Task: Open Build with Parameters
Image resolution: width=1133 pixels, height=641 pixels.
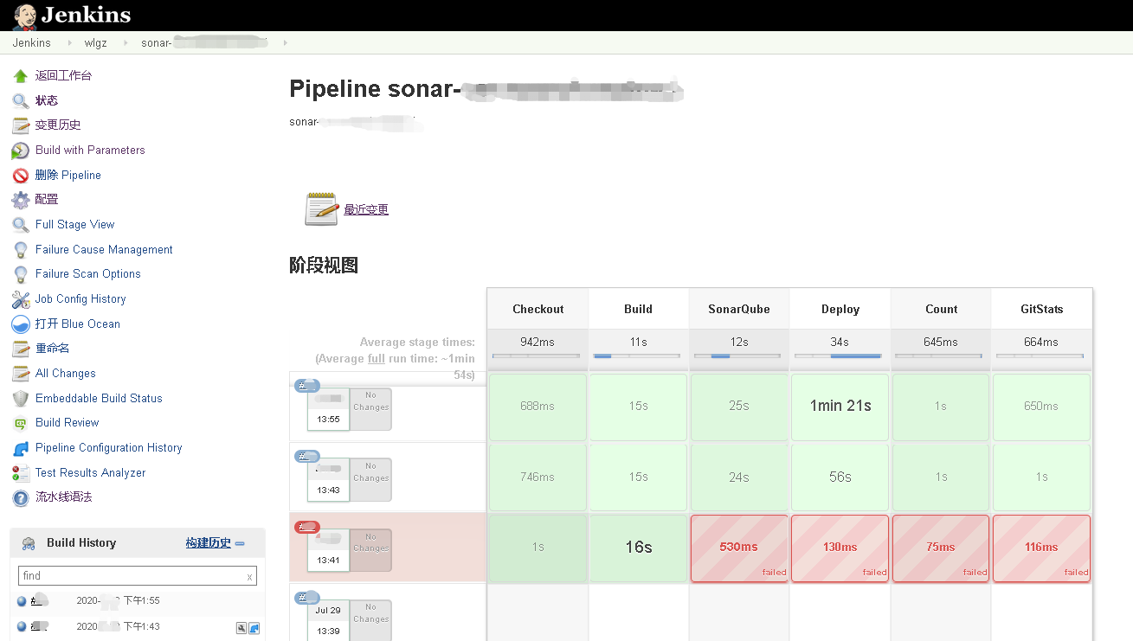Action: point(90,150)
